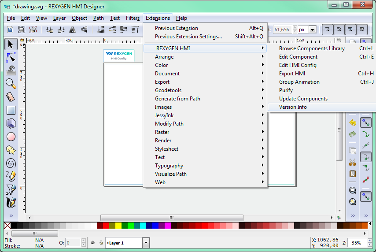Select the Star polygon tool
This screenshot has width=376, height=252.
(x=11, y=150)
